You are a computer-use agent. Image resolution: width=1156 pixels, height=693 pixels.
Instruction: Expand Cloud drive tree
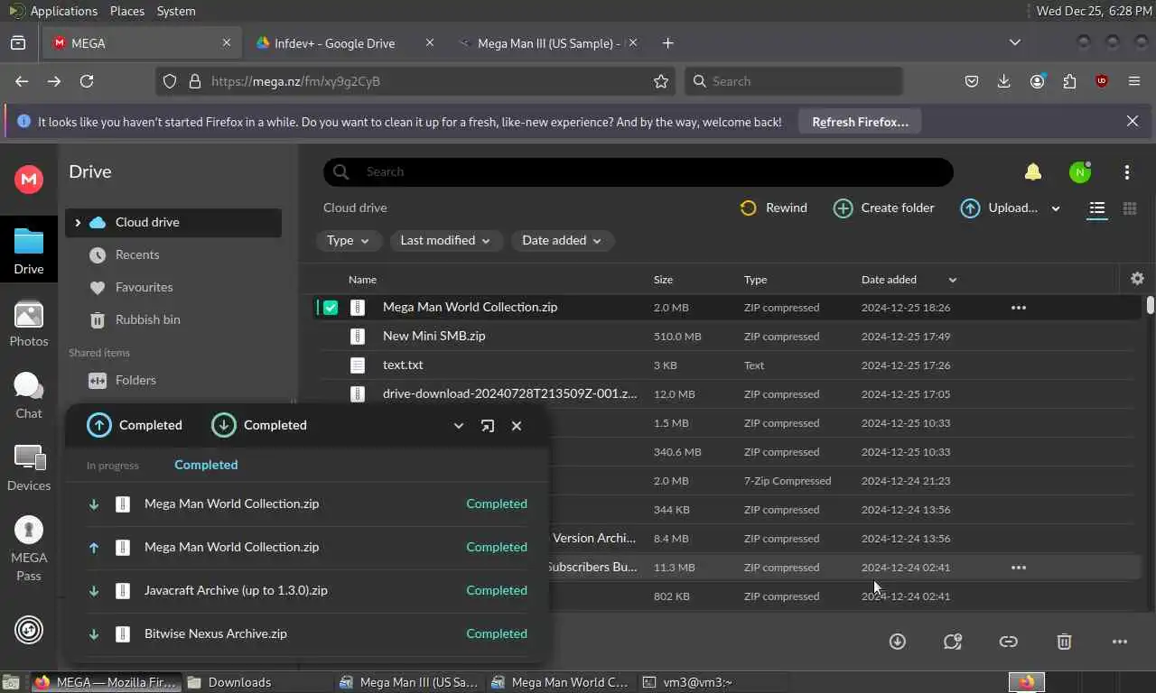click(x=78, y=222)
